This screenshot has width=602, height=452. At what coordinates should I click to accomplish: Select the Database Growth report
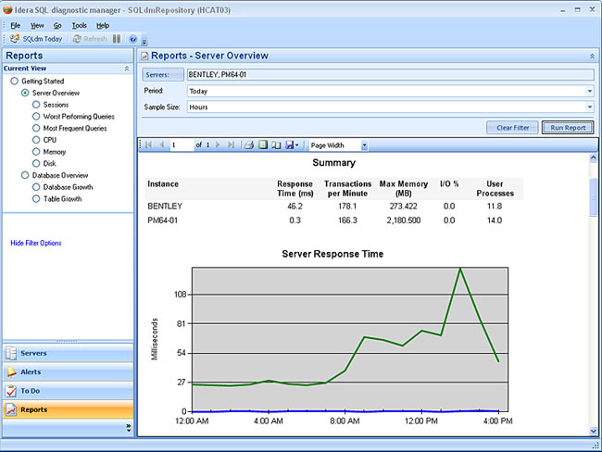click(x=36, y=187)
